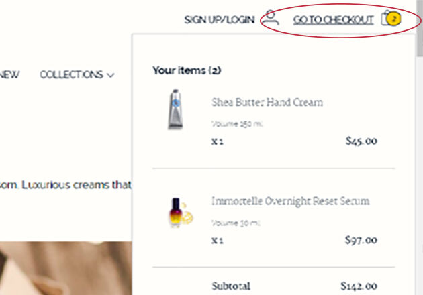Screen dimensions: 423x295
Task: Open the New menu item
Action: (9, 74)
